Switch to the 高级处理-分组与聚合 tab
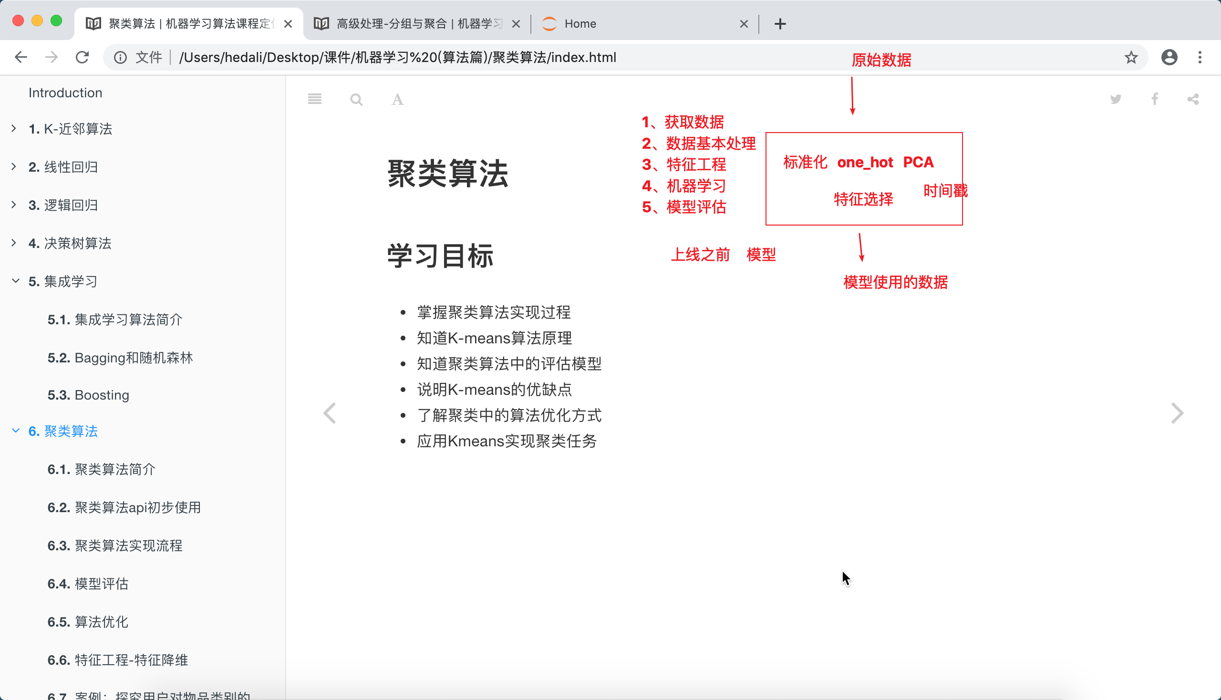The width and height of the screenshot is (1221, 700). (x=417, y=23)
